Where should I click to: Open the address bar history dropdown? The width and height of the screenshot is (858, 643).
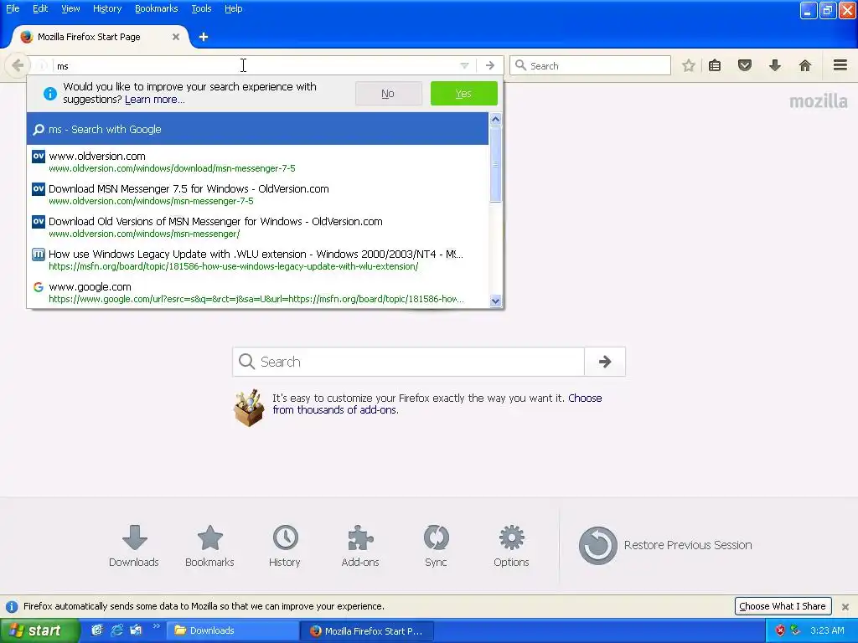click(464, 65)
